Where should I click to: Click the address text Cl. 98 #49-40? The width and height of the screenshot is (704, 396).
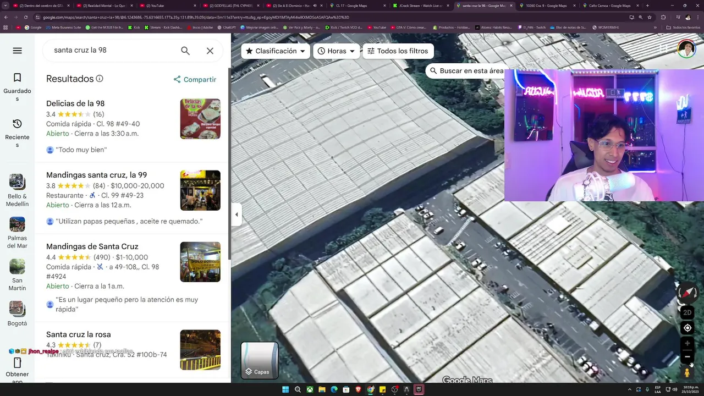point(118,124)
